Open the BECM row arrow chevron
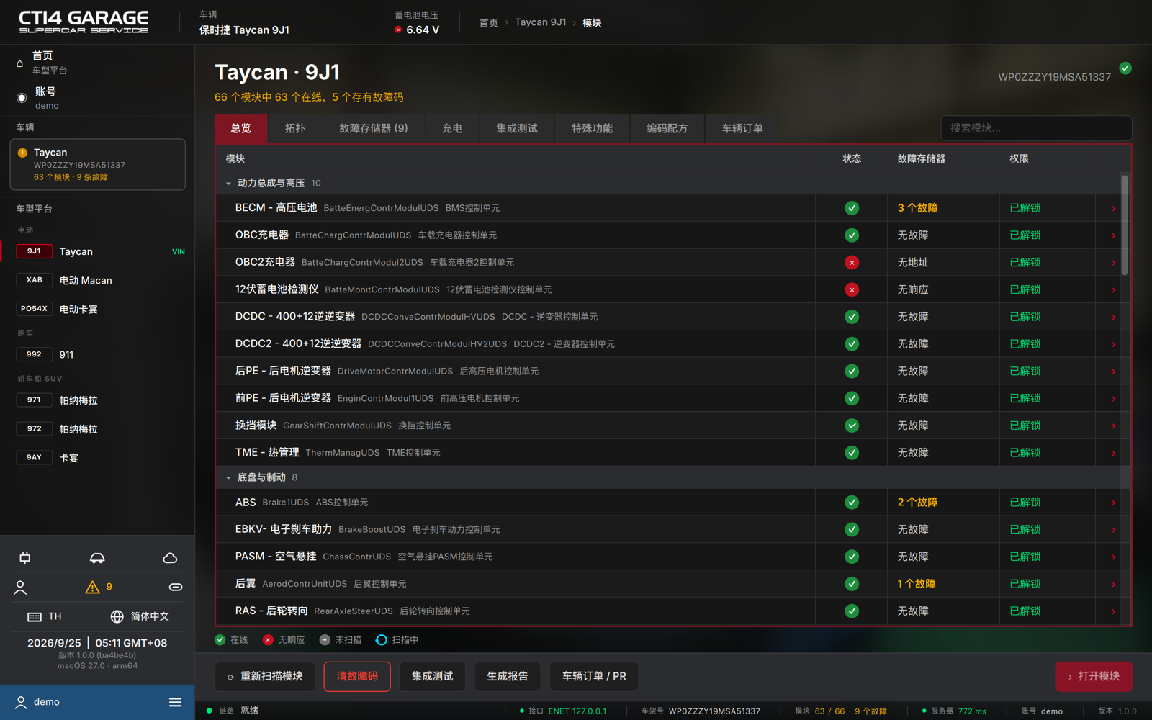Image resolution: width=1152 pixels, height=720 pixels. click(x=1113, y=209)
